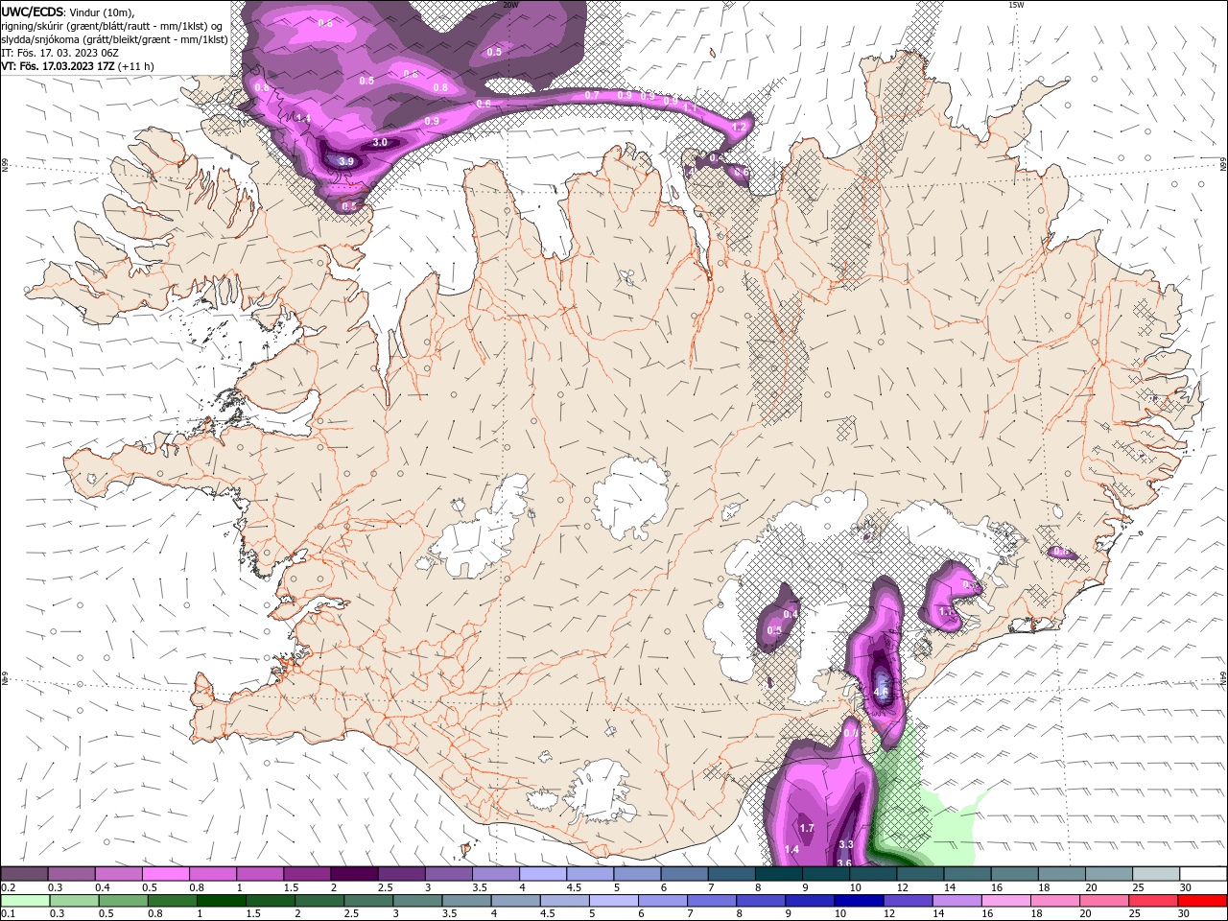The height and width of the screenshot is (921, 1228).
Task: Select the rain legend swatch between 7 and 8
Action: point(712,901)
